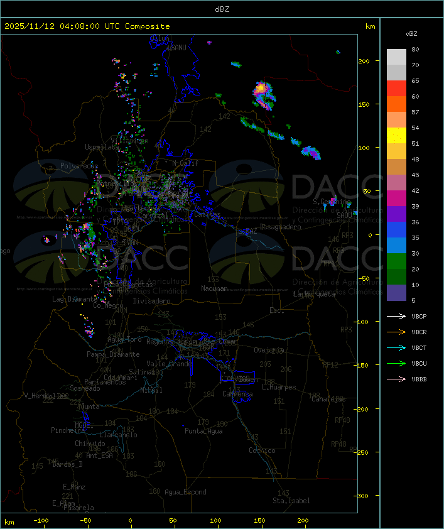Click the Agua_Escond place label on map
444x529 pixels.
pyautogui.click(x=185, y=492)
